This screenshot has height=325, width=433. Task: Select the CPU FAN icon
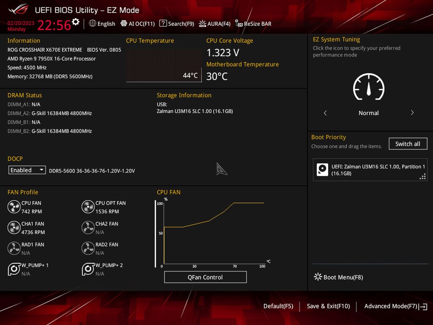(x=14, y=207)
